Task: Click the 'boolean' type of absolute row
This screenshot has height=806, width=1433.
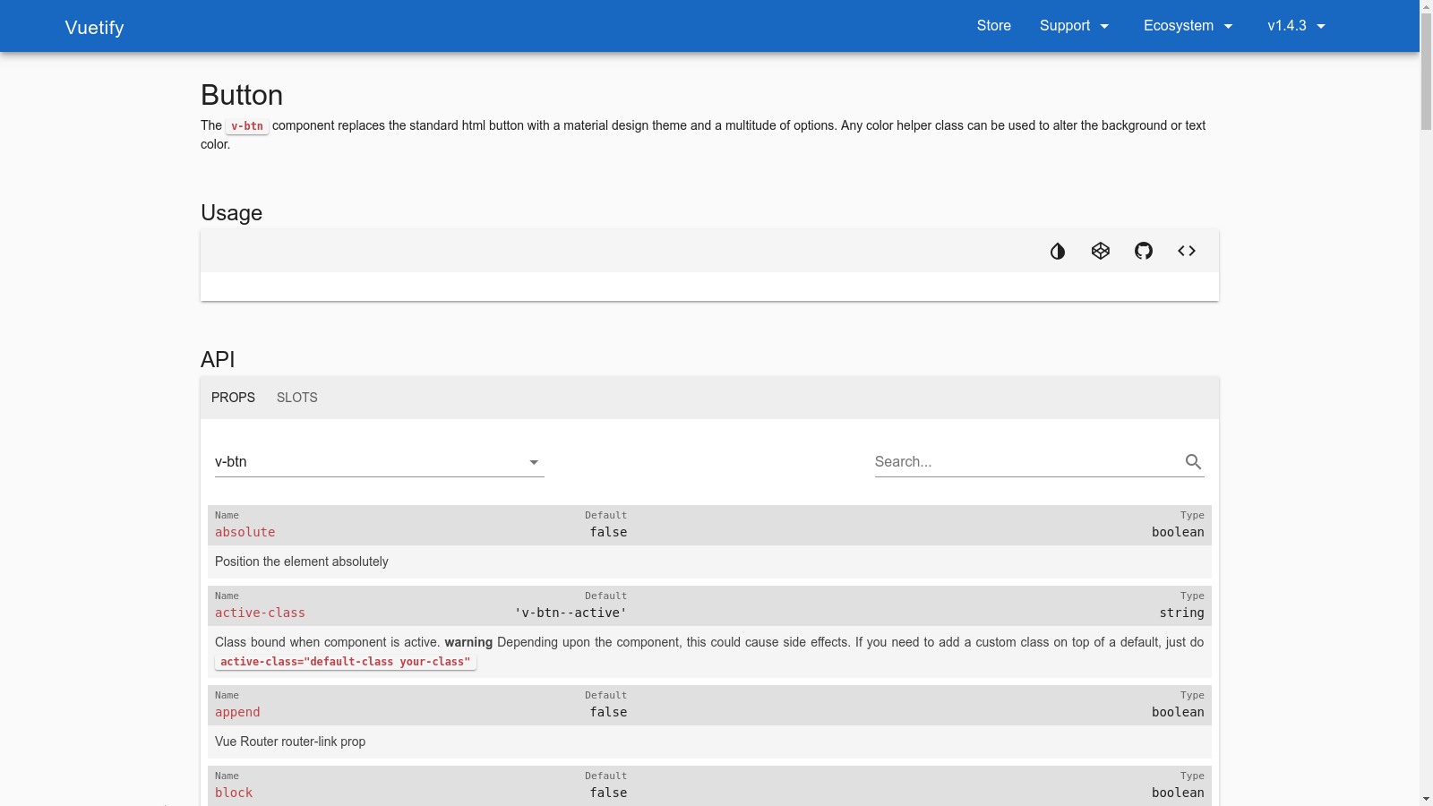Action: click(x=1178, y=532)
